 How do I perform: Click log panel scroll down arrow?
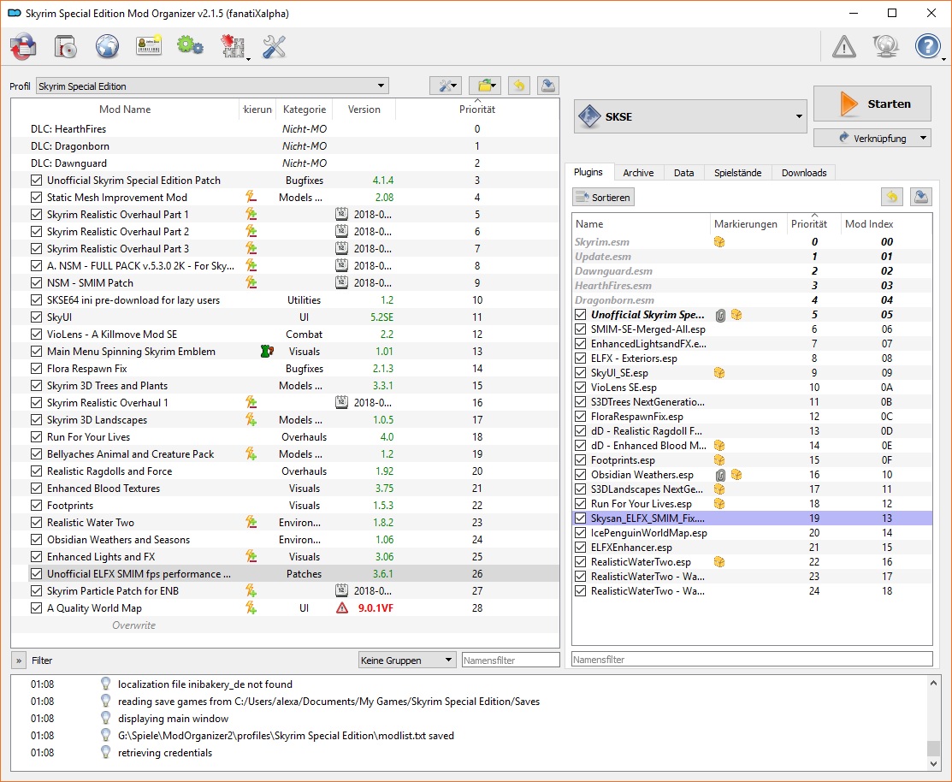click(x=933, y=764)
